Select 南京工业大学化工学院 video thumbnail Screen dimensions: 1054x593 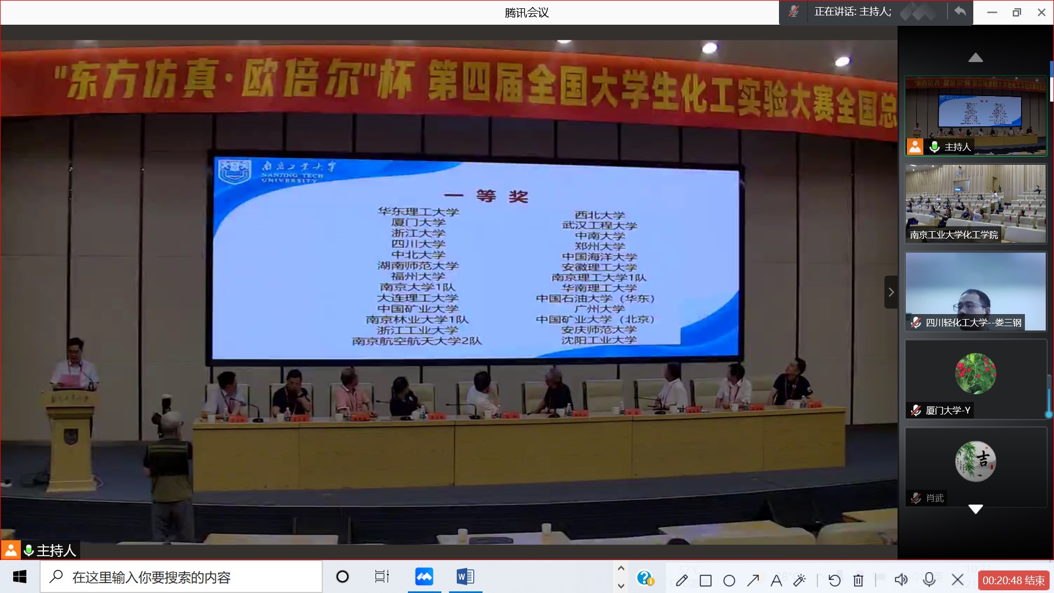tap(975, 204)
